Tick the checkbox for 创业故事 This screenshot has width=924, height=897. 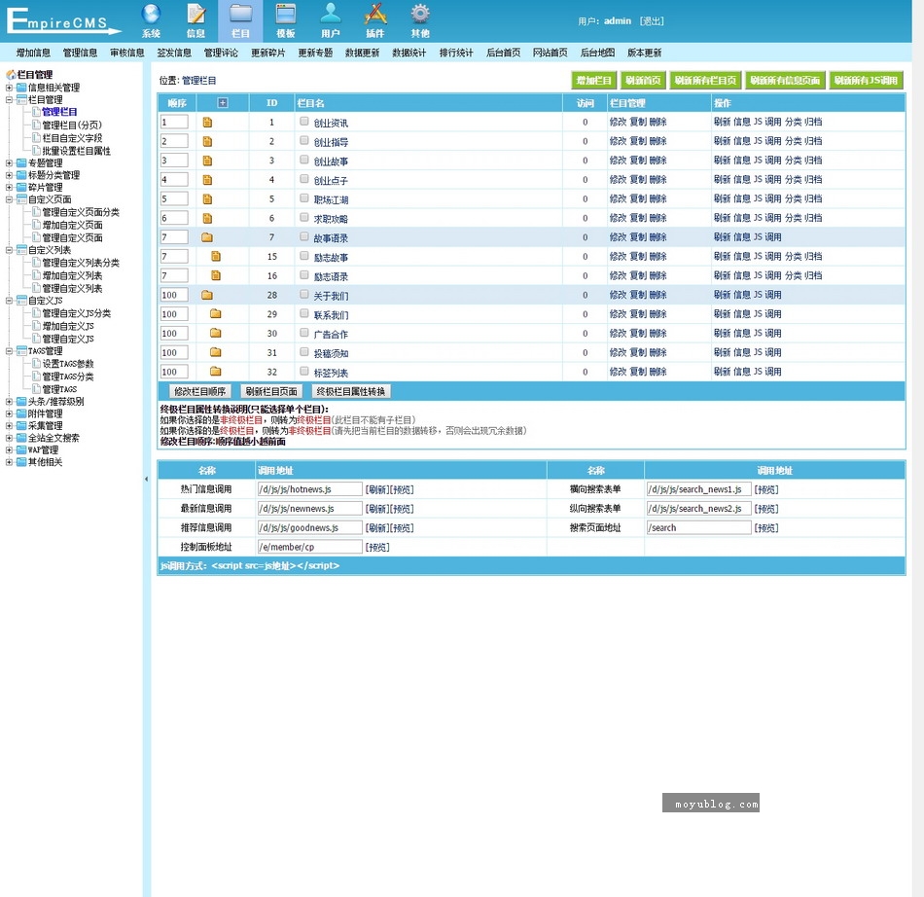[x=304, y=160]
